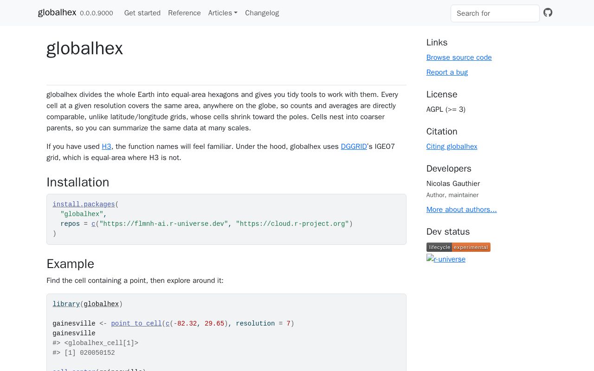Follow the H3 link in the intro

coord(107,147)
